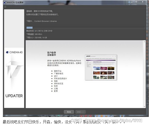
Task: Click the 'Content Browser Libraries' download text
Action: (x=46, y=21)
